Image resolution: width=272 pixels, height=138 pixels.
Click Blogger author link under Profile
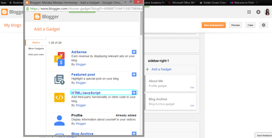[x=81, y=124]
